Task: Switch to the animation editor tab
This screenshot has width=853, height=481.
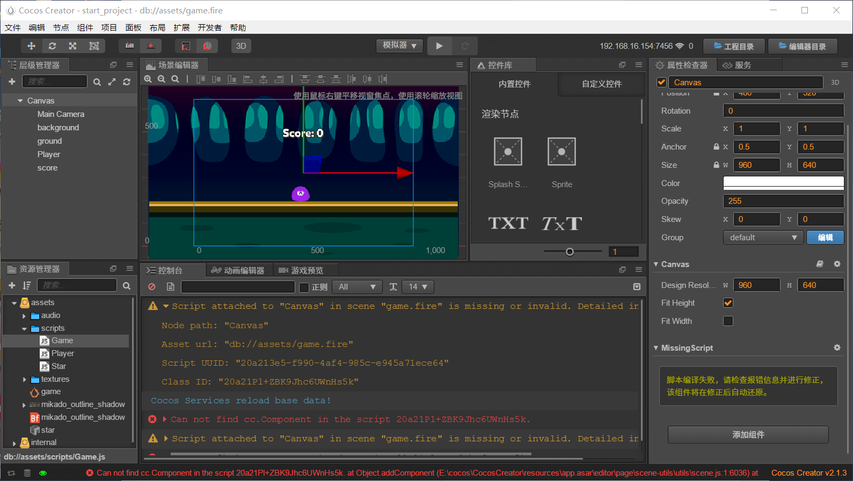Action: click(238, 271)
